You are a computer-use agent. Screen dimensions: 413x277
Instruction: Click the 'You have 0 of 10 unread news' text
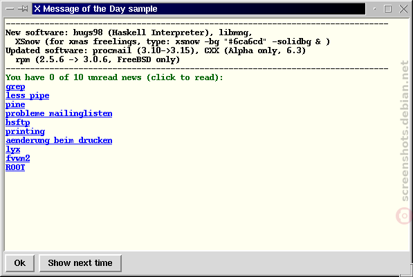(x=114, y=77)
